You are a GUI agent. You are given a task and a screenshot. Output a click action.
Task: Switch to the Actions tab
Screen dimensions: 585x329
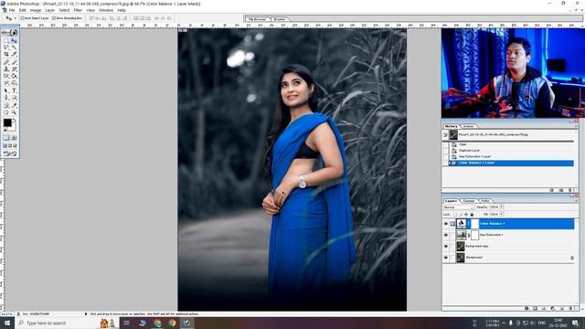468,126
